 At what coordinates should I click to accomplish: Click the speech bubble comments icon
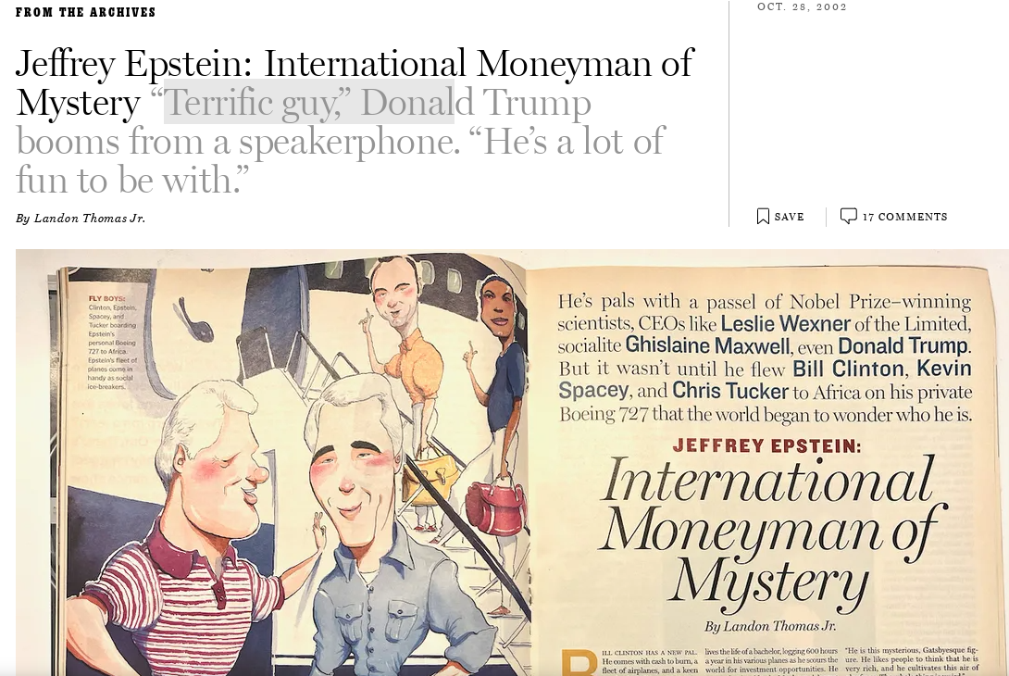[848, 216]
